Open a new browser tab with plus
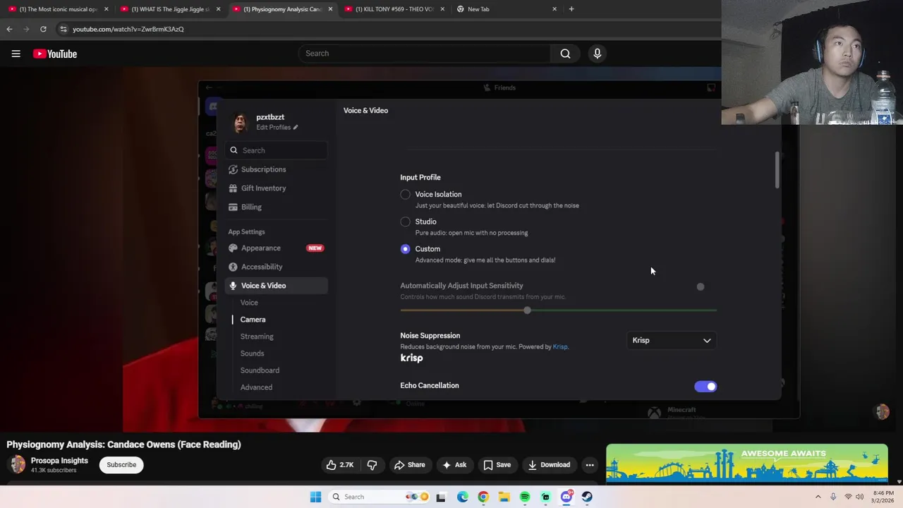Image resolution: width=903 pixels, height=508 pixels. [571, 9]
